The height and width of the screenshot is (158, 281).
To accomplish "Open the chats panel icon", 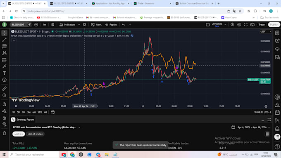I will 277,57.
